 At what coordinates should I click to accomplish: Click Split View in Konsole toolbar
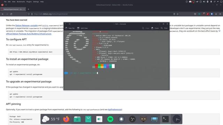82,28
